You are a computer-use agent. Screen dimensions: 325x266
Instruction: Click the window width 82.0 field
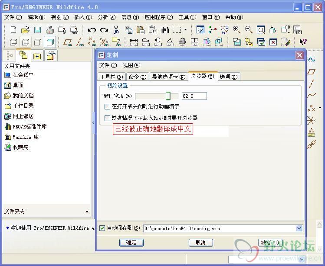point(194,96)
